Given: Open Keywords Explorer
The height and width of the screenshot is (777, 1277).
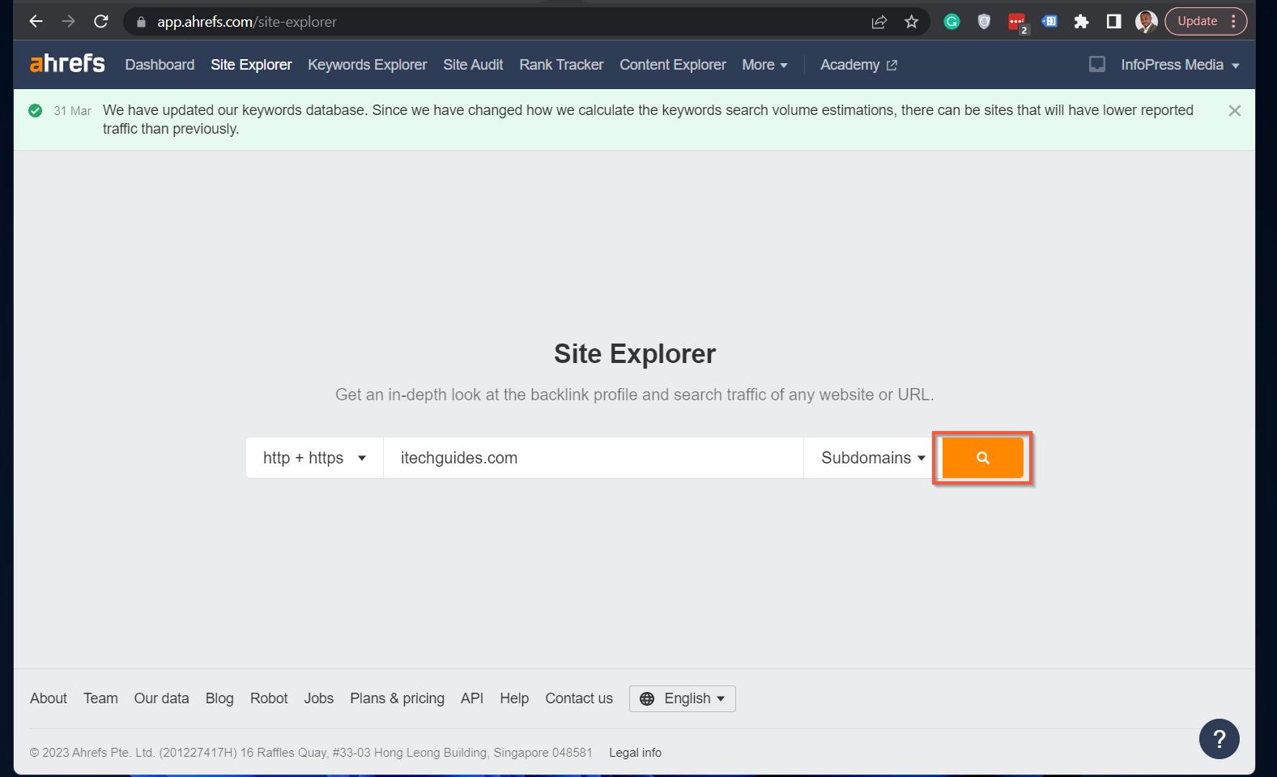Looking at the screenshot, I should point(367,65).
